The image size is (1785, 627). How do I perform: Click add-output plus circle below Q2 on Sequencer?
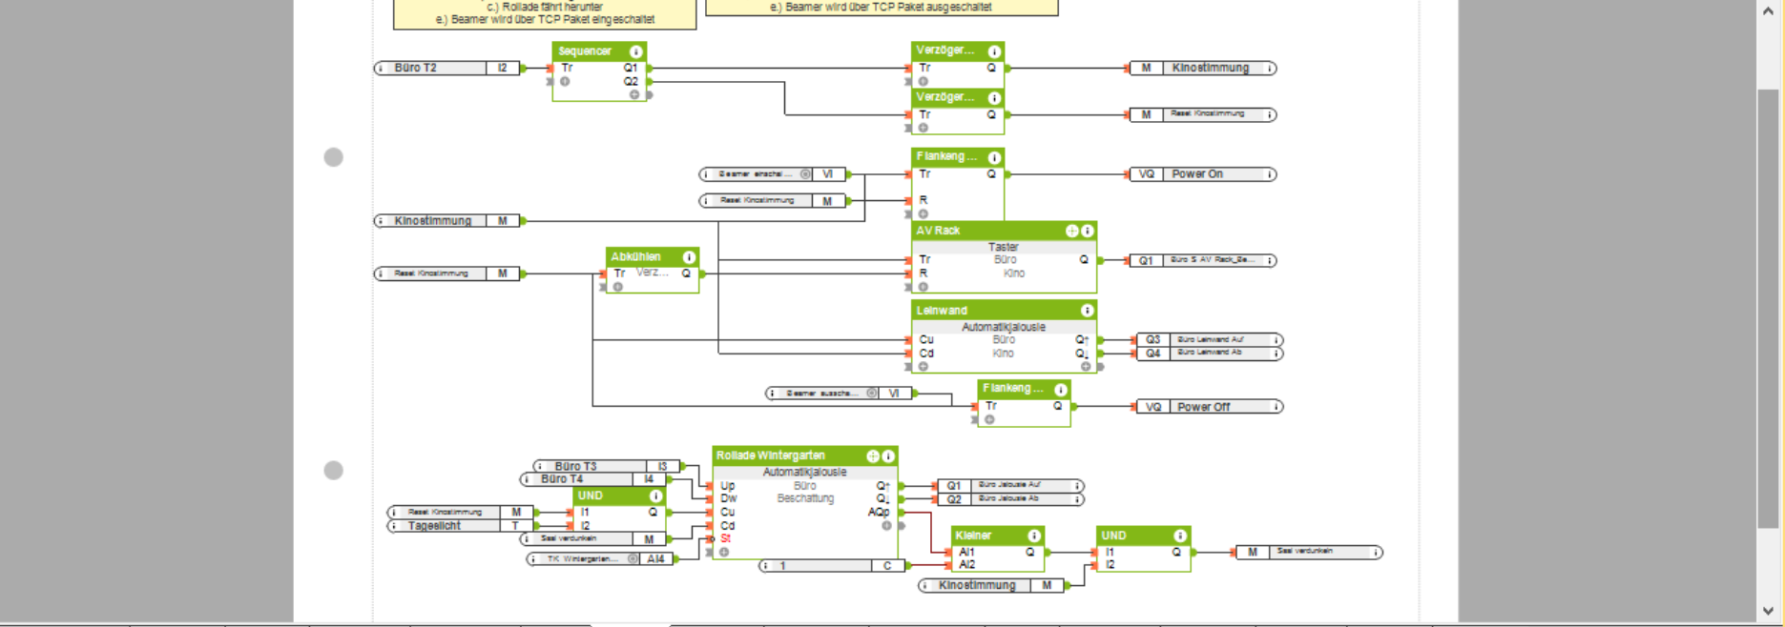click(633, 94)
